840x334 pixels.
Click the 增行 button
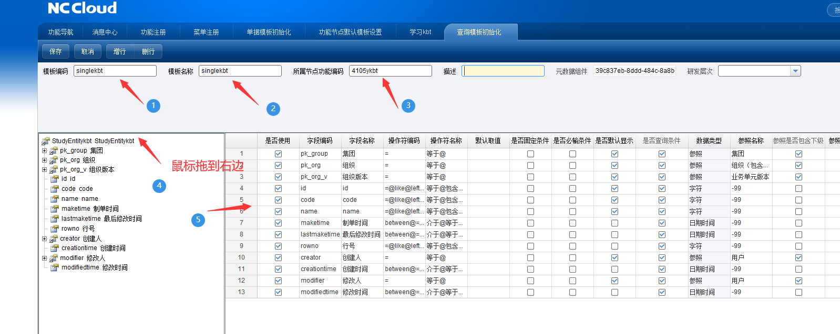pyautogui.click(x=120, y=51)
